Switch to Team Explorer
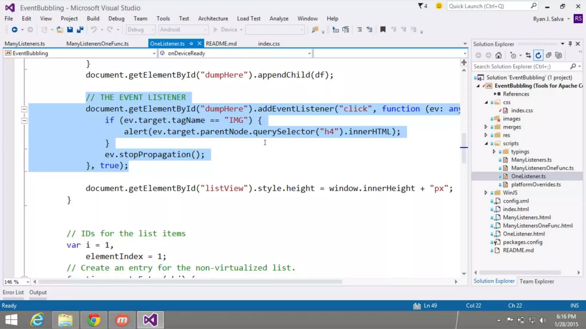The width and height of the screenshot is (586, 329). click(536, 281)
